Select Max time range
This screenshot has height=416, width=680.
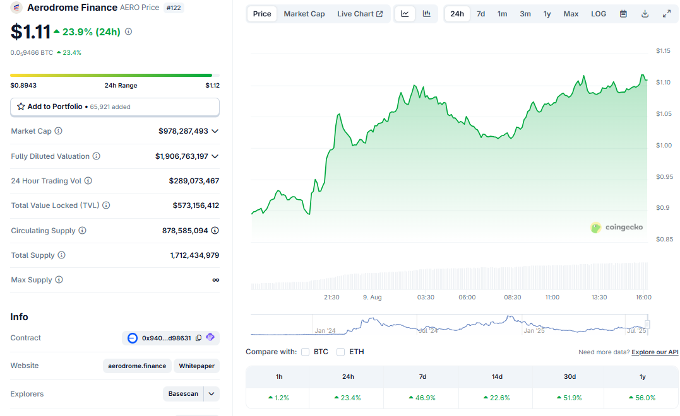tap(571, 14)
